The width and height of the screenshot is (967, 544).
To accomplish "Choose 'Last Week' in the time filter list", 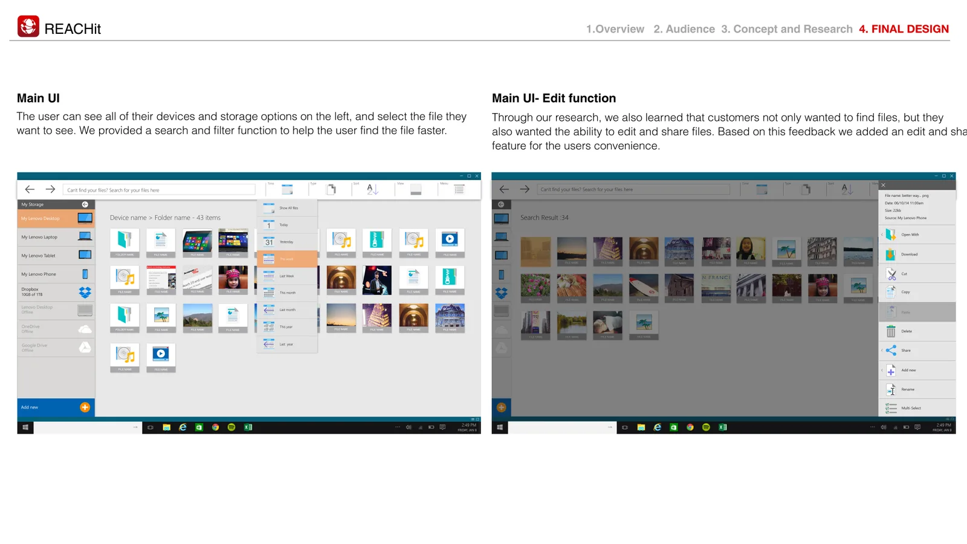I will [x=287, y=276].
